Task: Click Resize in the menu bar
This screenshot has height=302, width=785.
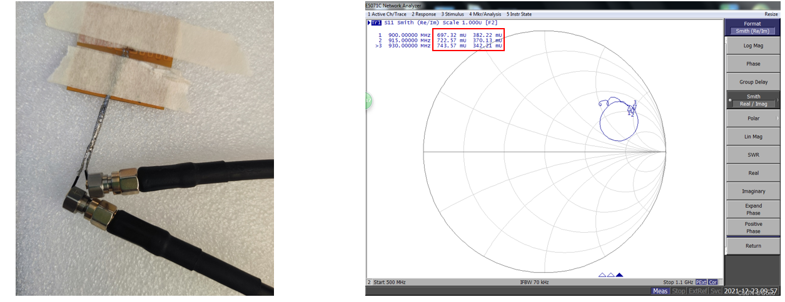Action: [x=771, y=14]
